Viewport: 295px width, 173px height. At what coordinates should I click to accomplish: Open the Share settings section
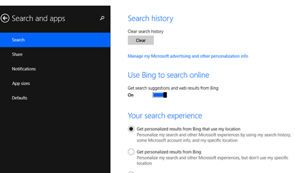coord(55,54)
